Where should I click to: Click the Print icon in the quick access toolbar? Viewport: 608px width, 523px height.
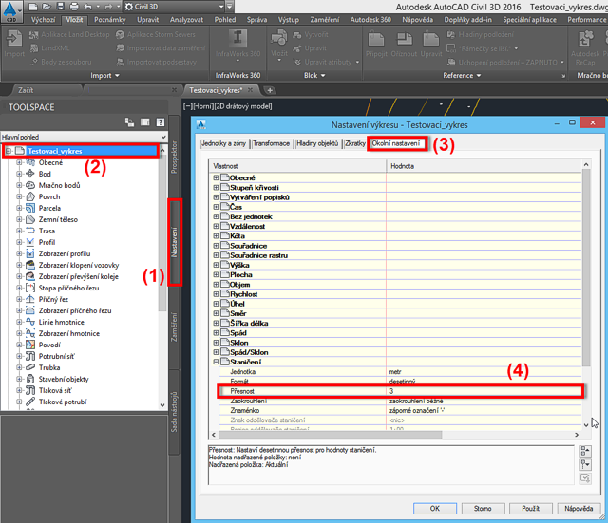pyautogui.click(x=74, y=7)
